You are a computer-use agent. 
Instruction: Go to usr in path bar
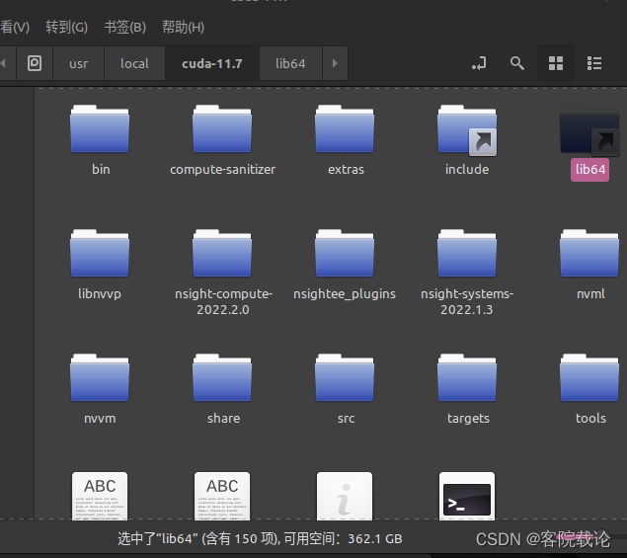[x=78, y=63]
